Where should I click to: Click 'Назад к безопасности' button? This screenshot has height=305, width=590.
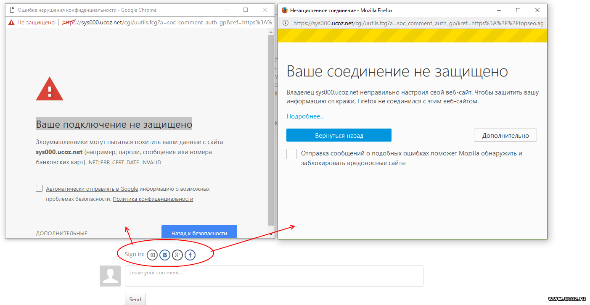(x=199, y=232)
